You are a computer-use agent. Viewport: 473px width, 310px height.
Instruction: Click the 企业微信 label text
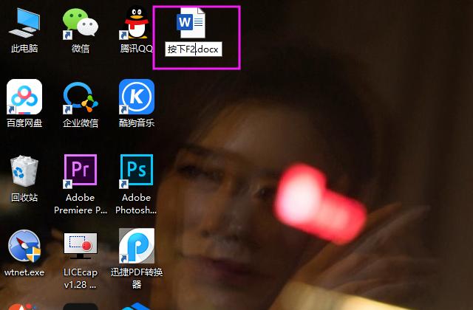coord(81,123)
